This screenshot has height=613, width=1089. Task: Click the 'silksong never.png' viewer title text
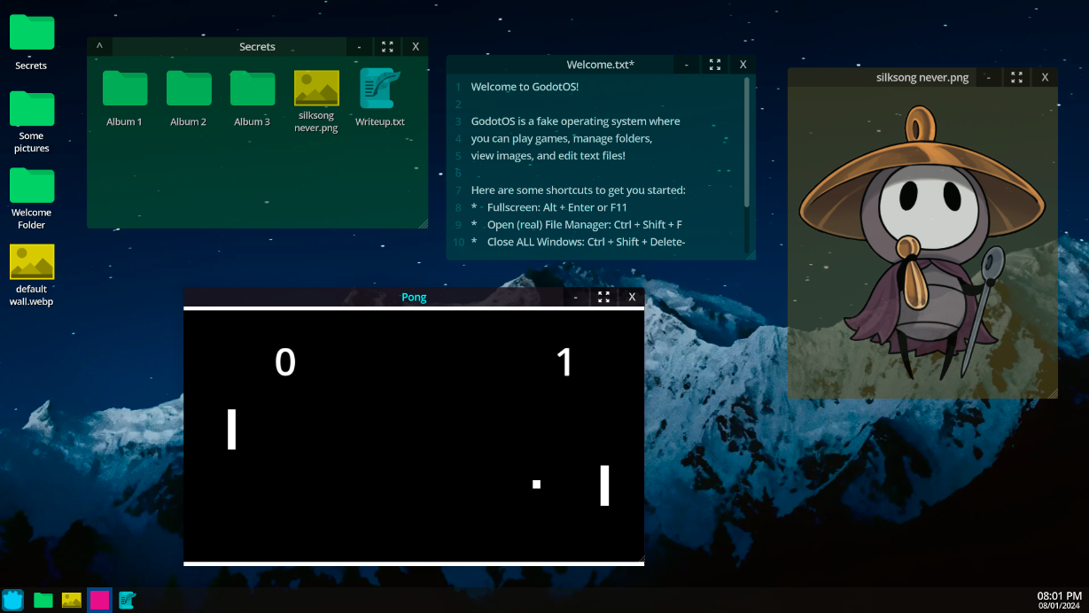pyautogui.click(x=922, y=77)
